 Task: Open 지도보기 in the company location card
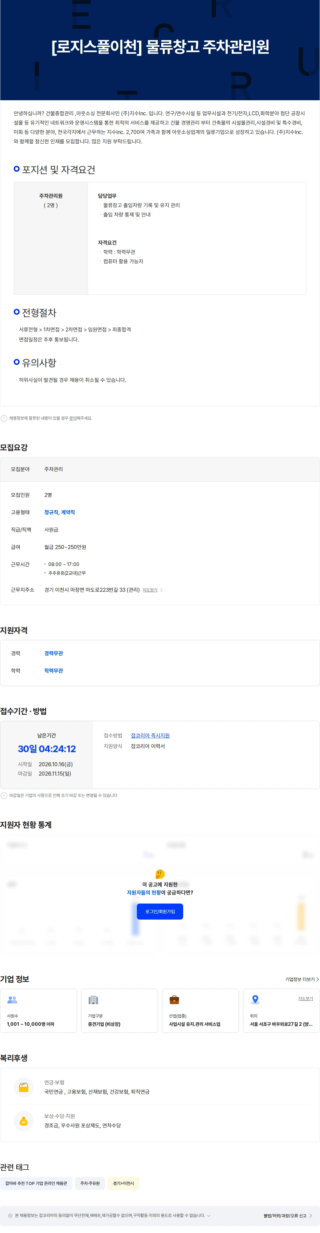pos(306,998)
